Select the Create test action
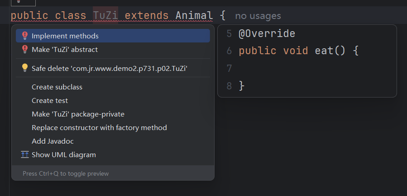 click(113, 100)
